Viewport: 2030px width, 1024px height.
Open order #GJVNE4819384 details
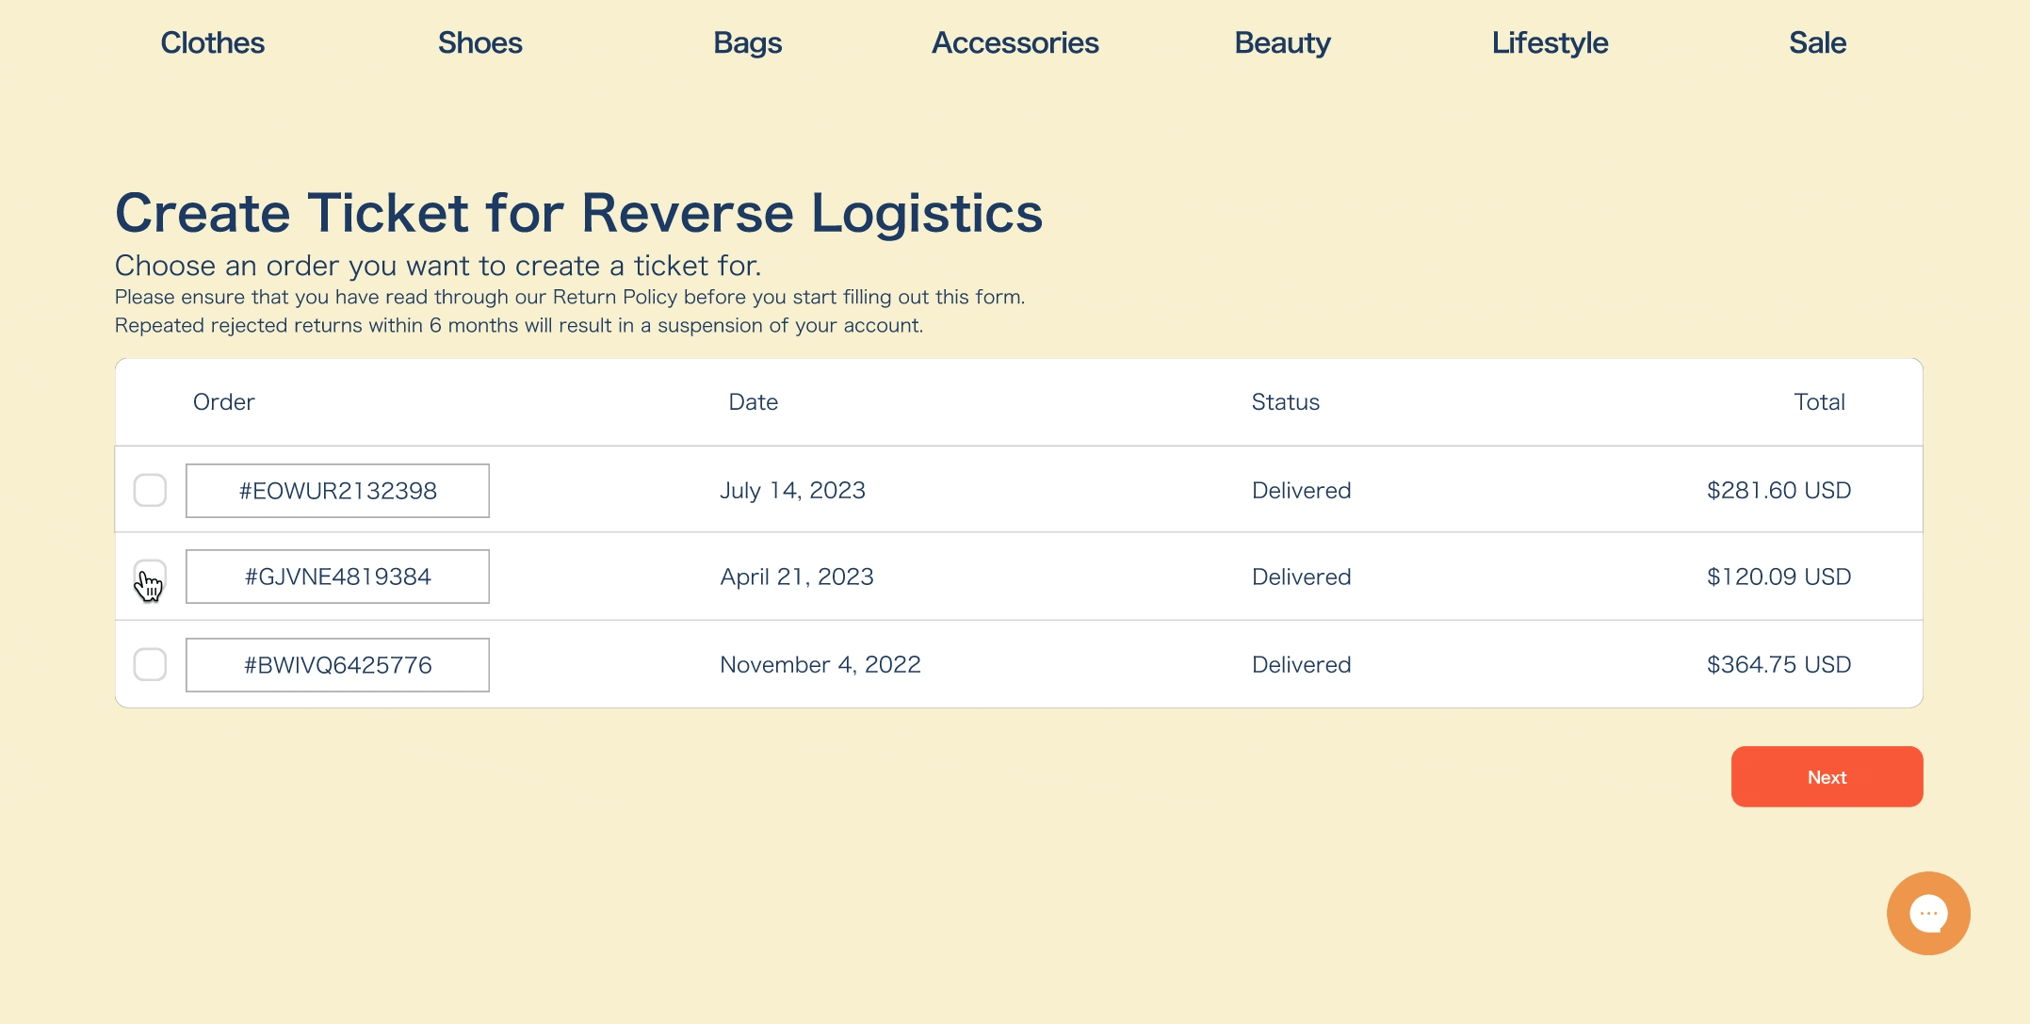(x=337, y=577)
